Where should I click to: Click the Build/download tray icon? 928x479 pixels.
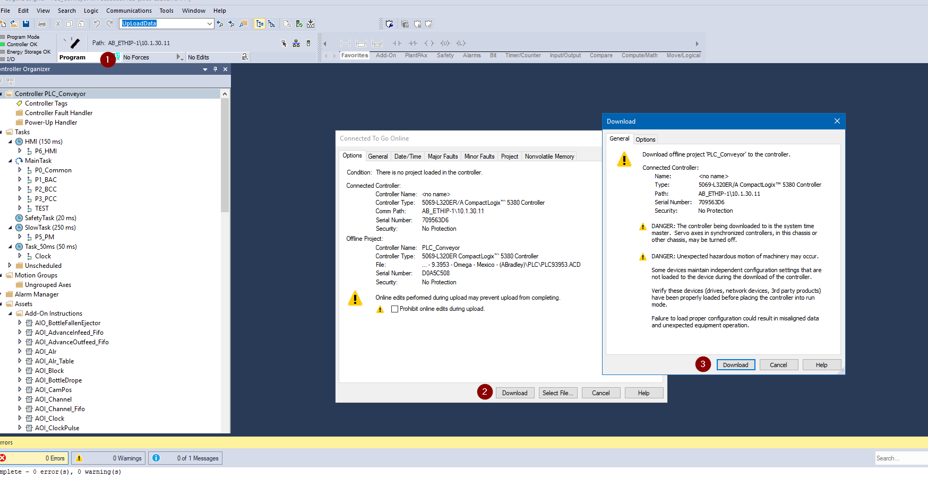311,24
